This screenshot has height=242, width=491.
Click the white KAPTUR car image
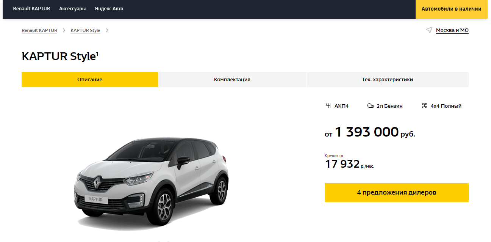point(151,181)
